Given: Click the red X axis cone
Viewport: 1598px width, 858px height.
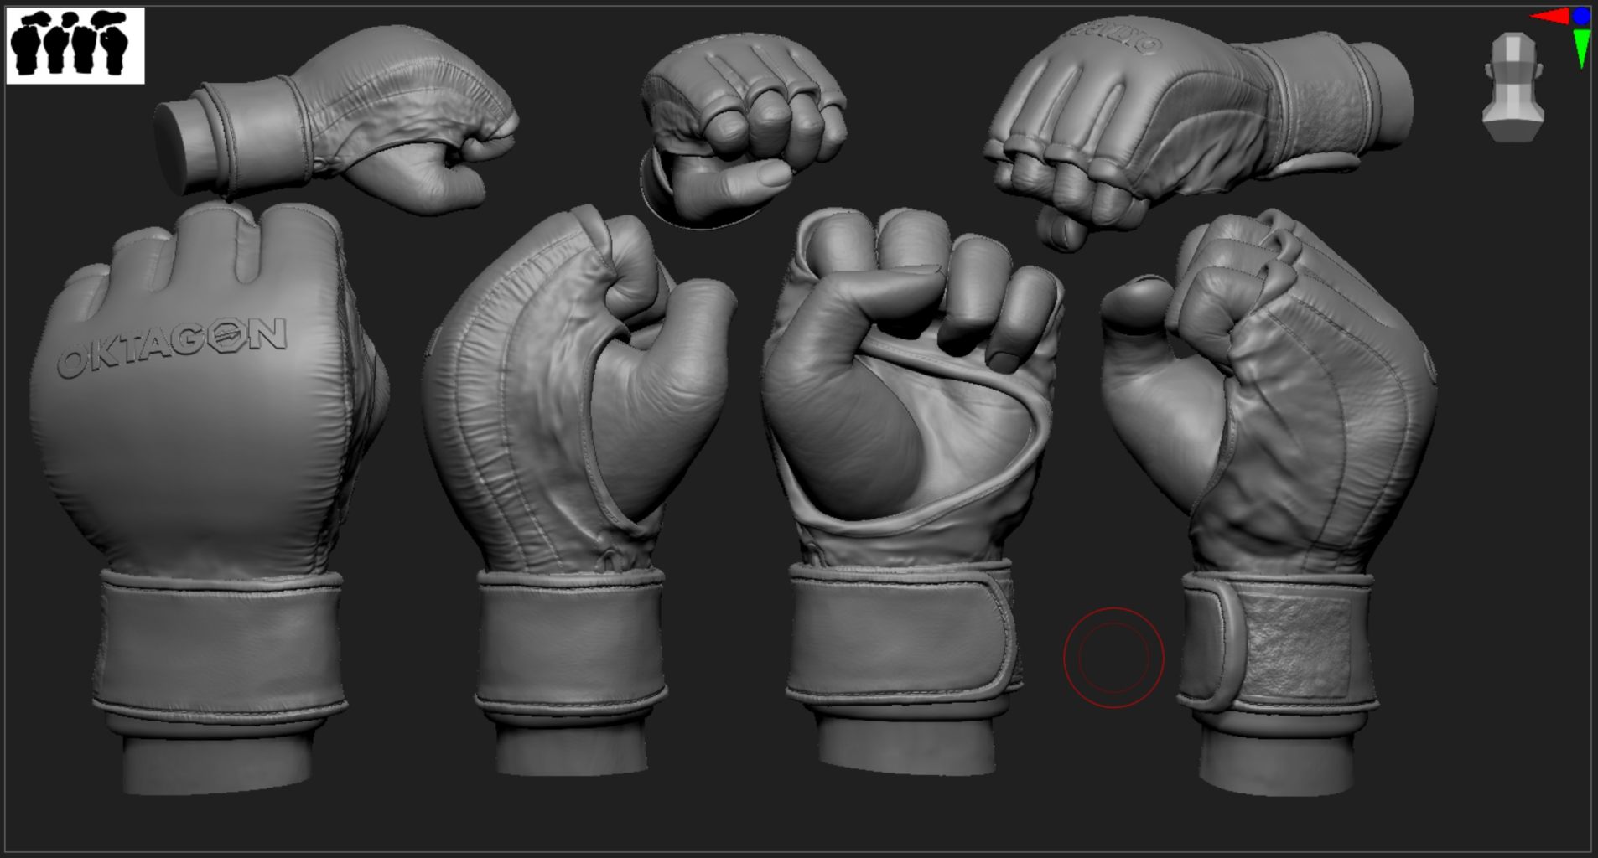Looking at the screenshot, I should [1551, 17].
